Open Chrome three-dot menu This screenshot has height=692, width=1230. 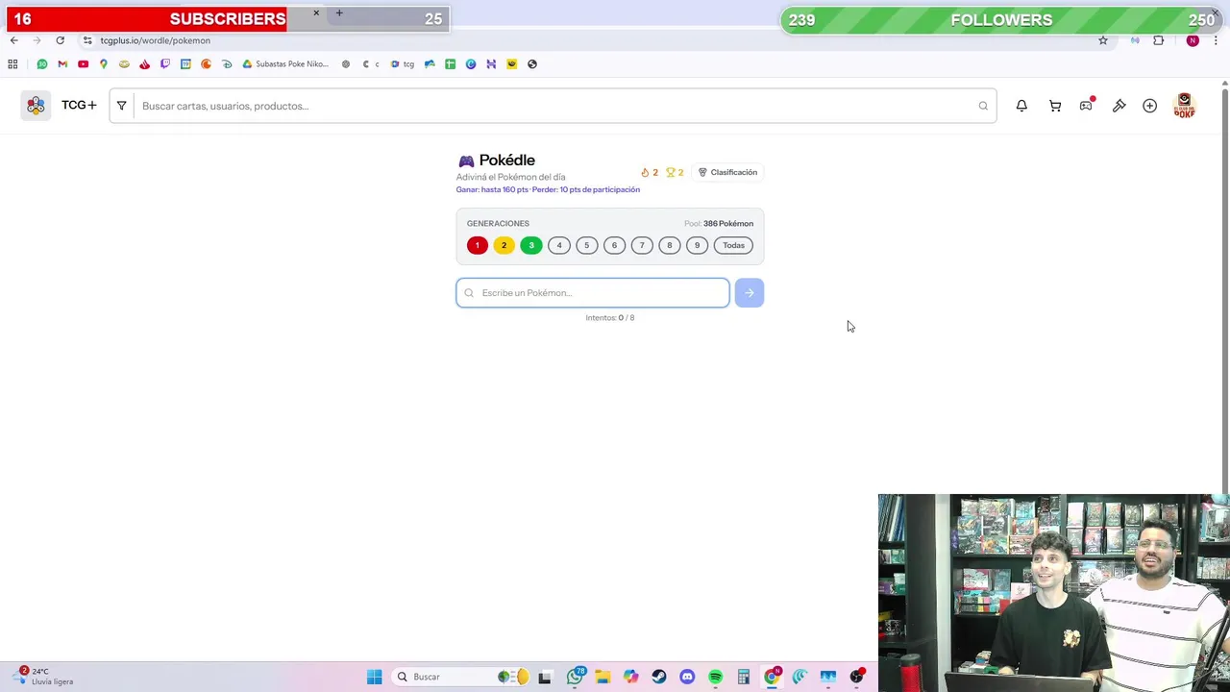(x=1217, y=40)
